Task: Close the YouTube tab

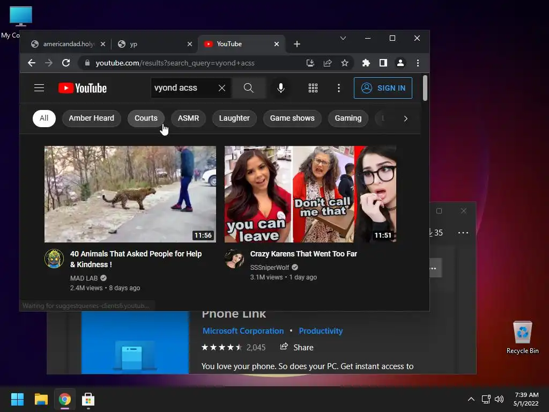Action: (277, 44)
